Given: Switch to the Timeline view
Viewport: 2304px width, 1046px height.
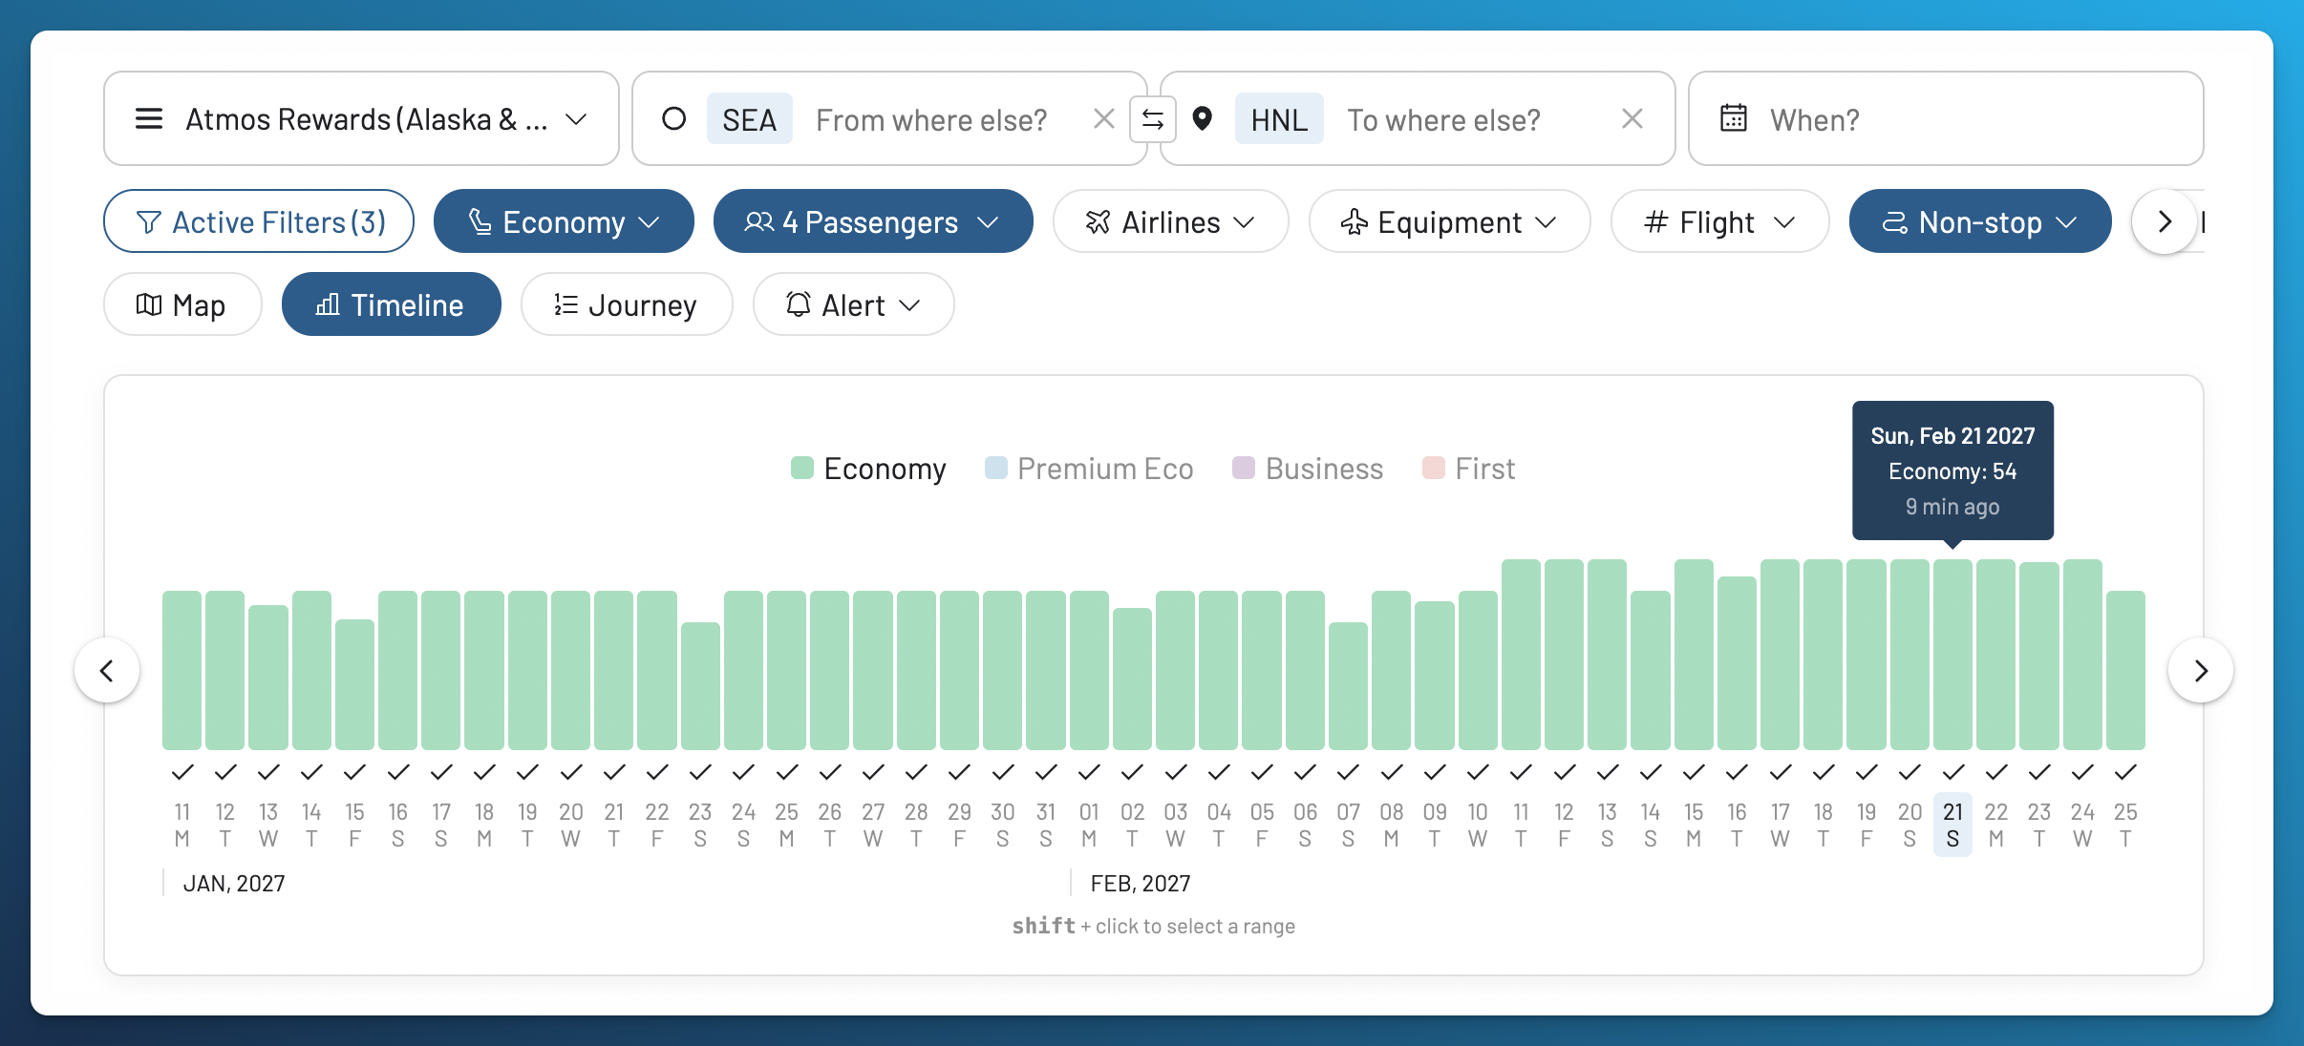Looking at the screenshot, I should (392, 304).
